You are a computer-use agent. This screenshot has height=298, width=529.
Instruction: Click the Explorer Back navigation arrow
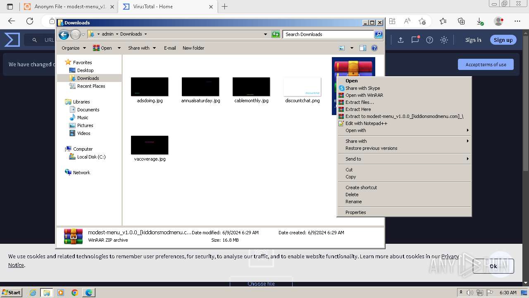(x=64, y=34)
